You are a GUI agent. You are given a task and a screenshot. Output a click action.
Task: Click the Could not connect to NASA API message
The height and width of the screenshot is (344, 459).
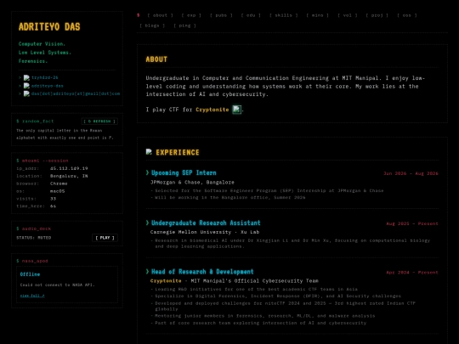58,285
